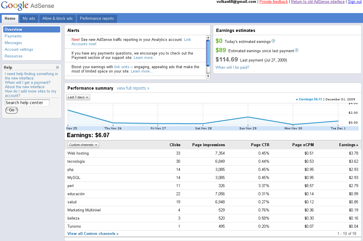Click the $114.69 last payment amount
The image size is (363, 241).
point(227,59)
